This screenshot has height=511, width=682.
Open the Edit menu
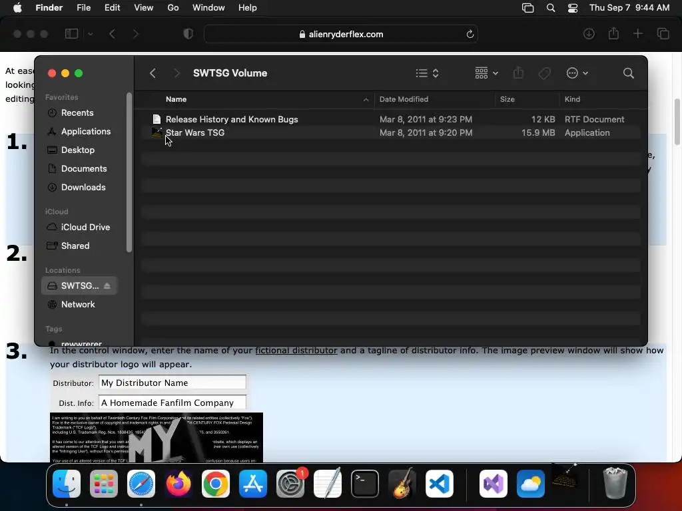click(x=112, y=8)
